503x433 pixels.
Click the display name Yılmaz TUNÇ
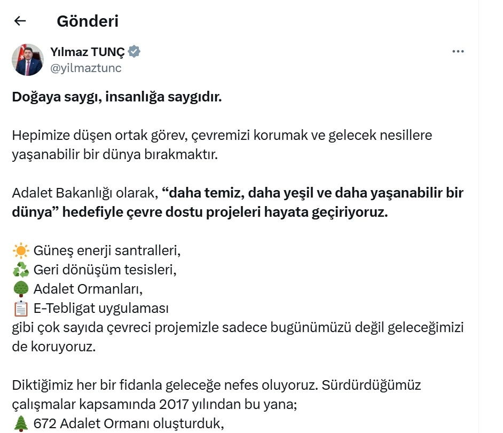coord(87,52)
